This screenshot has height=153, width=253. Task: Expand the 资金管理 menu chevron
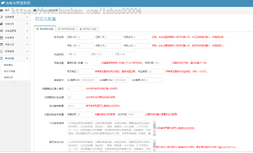click(27, 38)
